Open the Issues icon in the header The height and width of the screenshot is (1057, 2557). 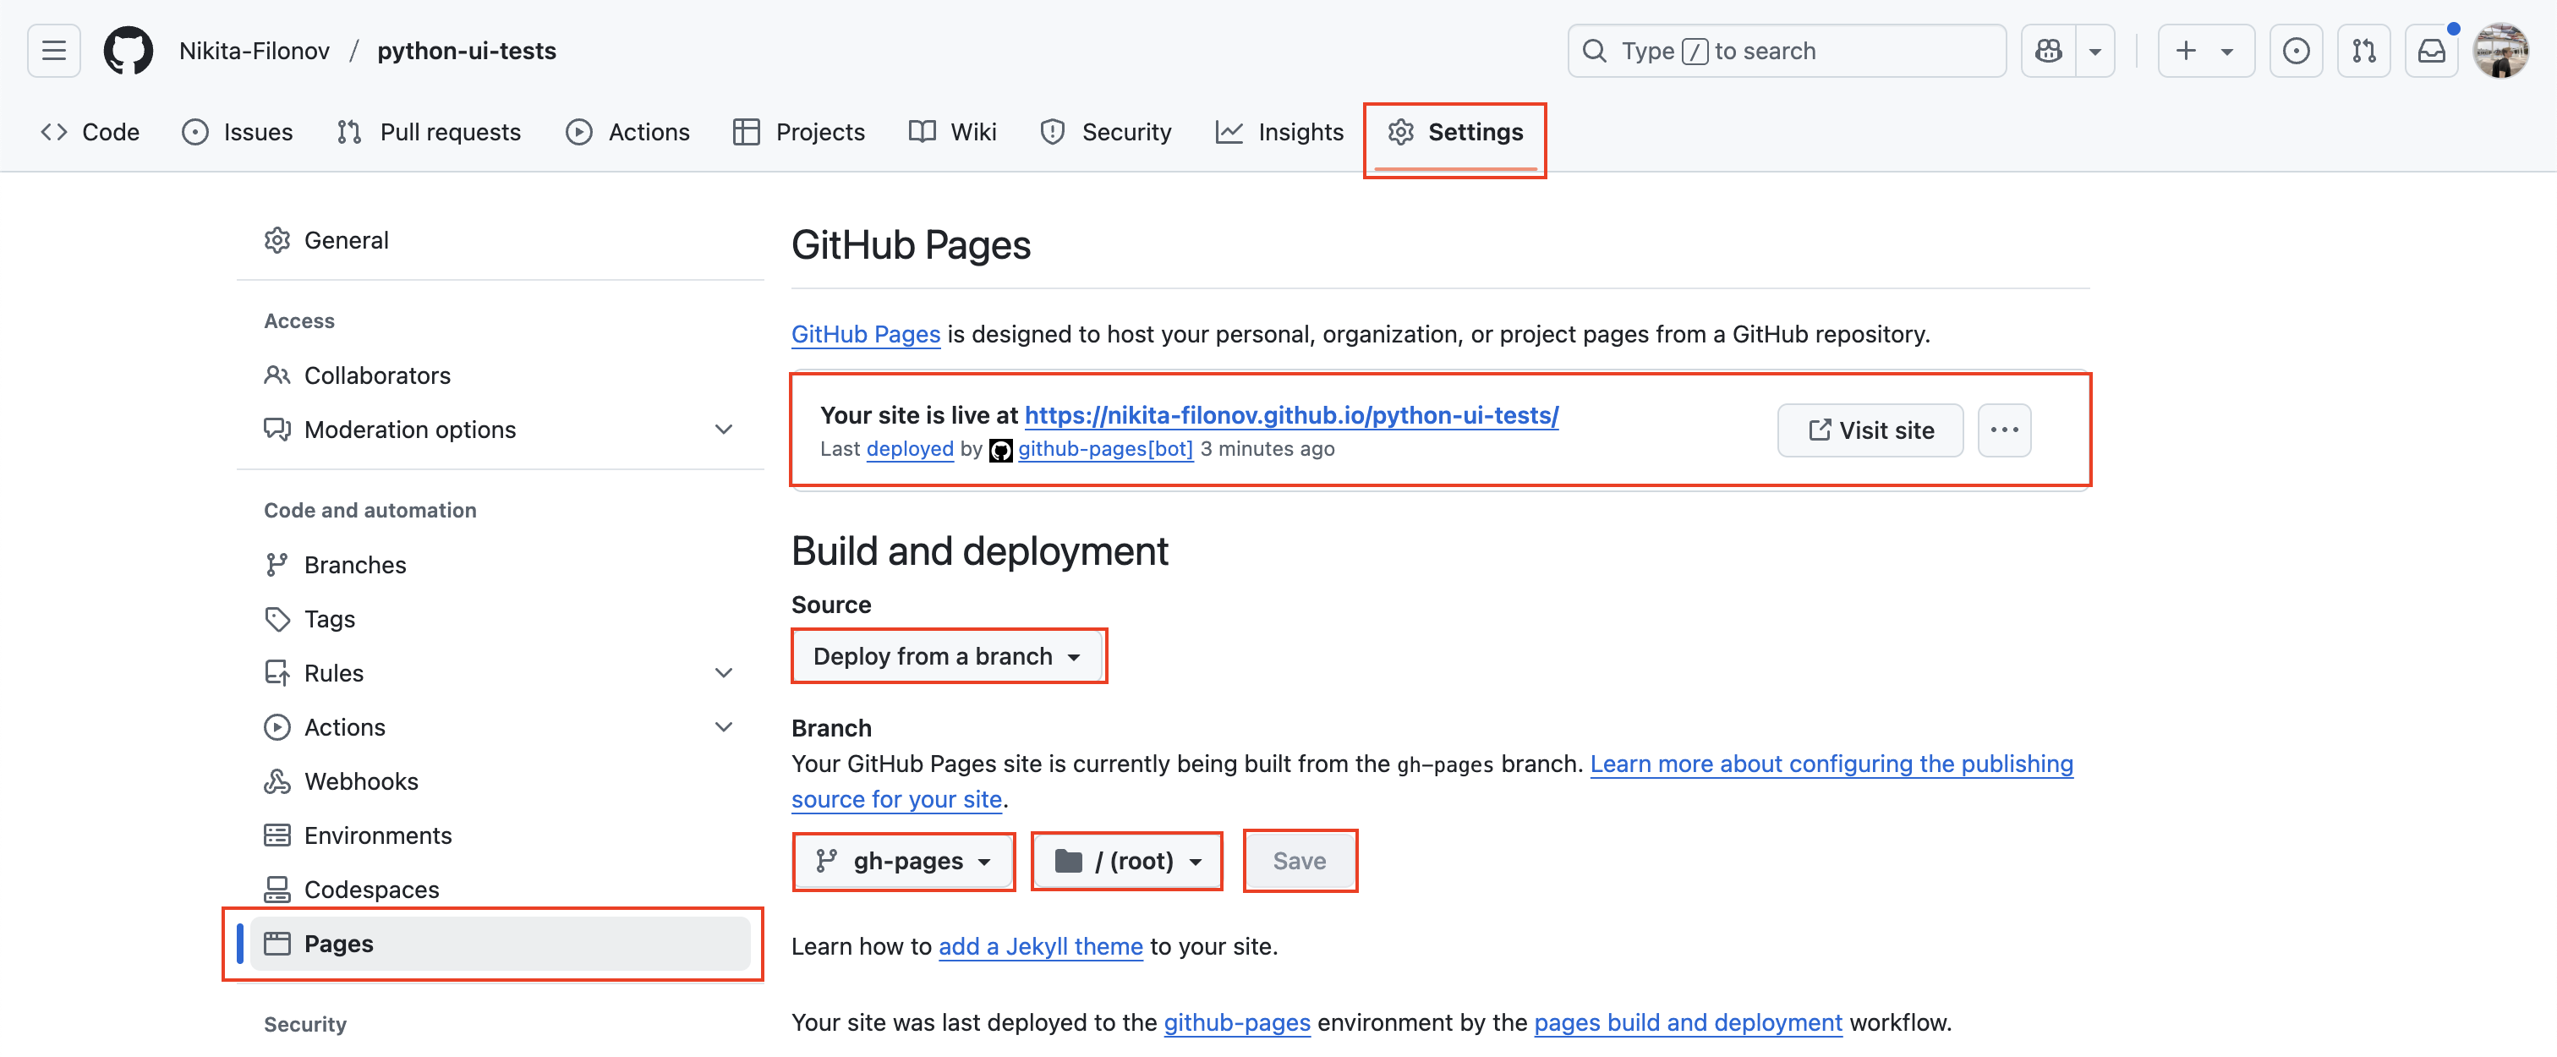2296,51
